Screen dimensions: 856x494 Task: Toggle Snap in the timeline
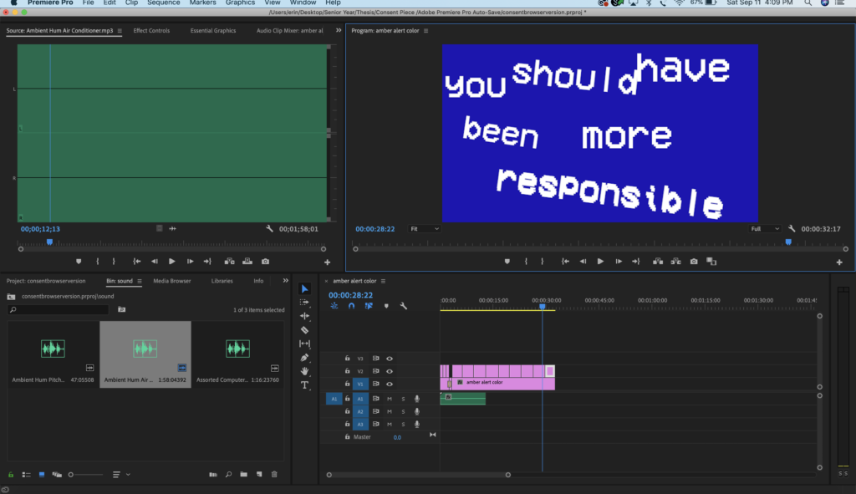coord(352,306)
